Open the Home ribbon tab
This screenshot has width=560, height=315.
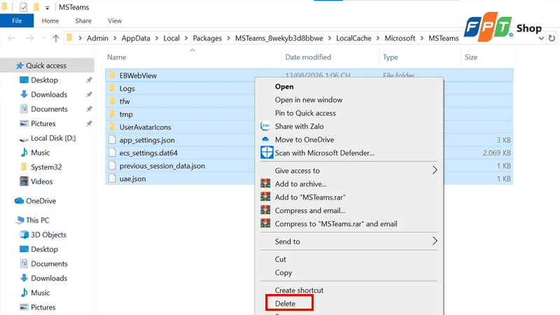[x=50, y=21]
